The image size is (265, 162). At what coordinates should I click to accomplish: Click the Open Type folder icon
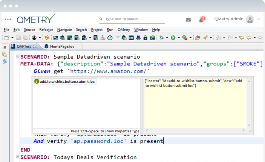click(x=198, y=38)
